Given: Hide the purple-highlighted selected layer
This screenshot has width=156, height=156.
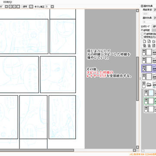Looking at the screenshot, I should pos(144,67).
